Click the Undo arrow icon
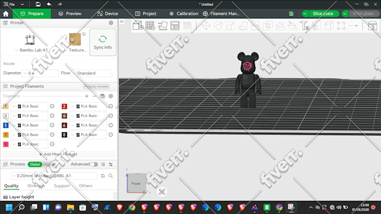This screenshot has height=214, width=381. (49, 4)
